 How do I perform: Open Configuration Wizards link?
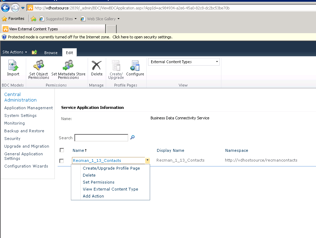26,166
